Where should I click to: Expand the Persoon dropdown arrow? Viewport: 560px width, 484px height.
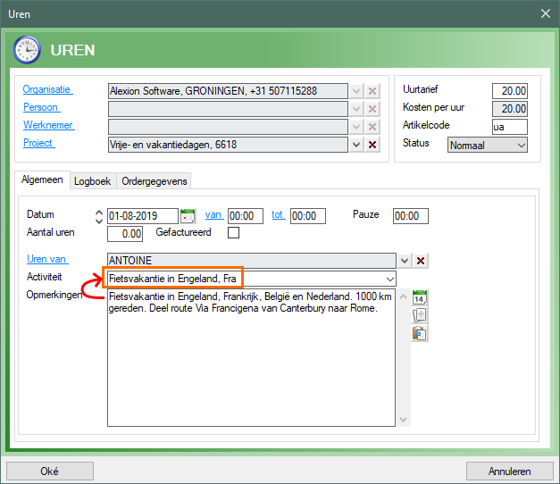(x=356, y=109)
